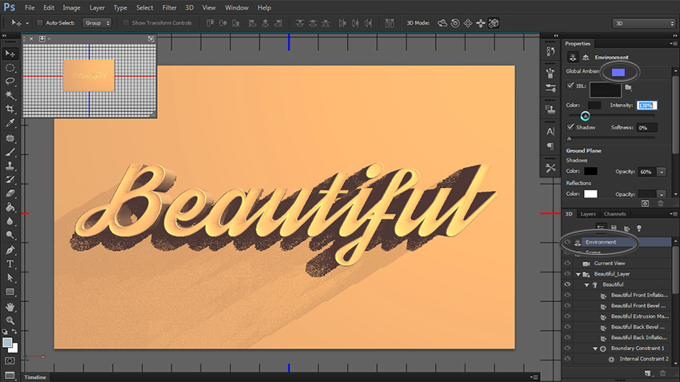The image size is (680, 382).
Task: Open the Shadows Opacity dropdown arrow
Action: point(662,172)
